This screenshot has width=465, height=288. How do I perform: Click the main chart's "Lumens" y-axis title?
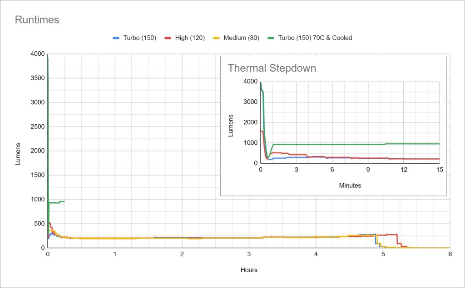[19, 154]
